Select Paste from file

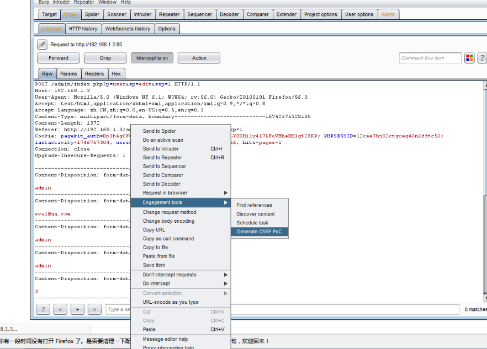tap(181, 256)
